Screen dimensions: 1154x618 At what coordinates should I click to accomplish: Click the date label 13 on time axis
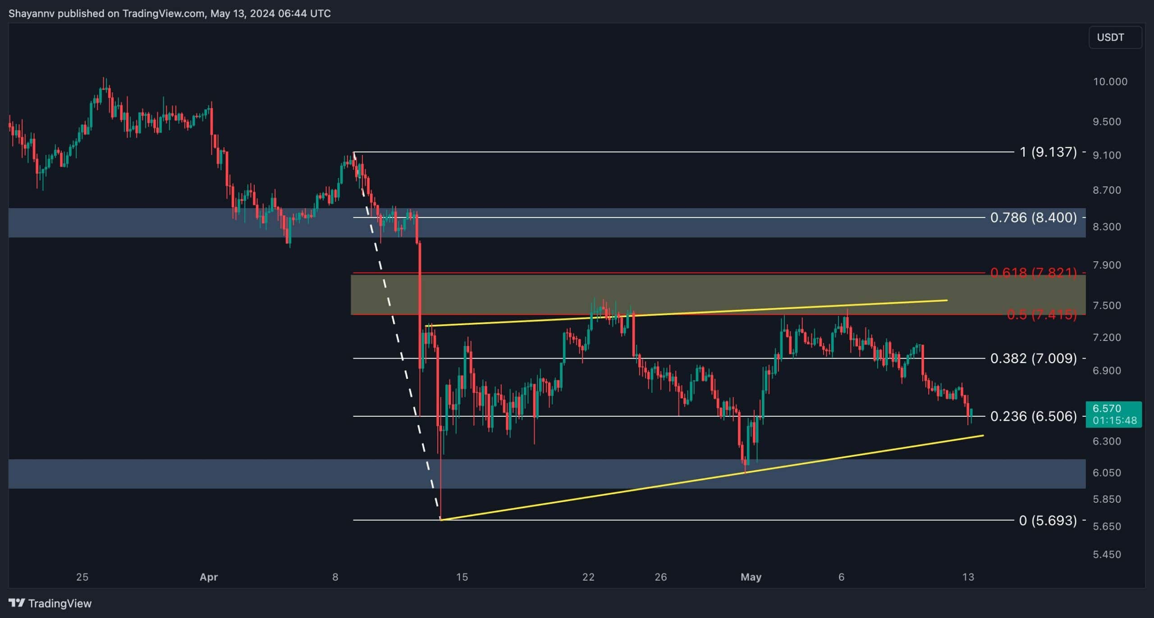tap(968, 577)
